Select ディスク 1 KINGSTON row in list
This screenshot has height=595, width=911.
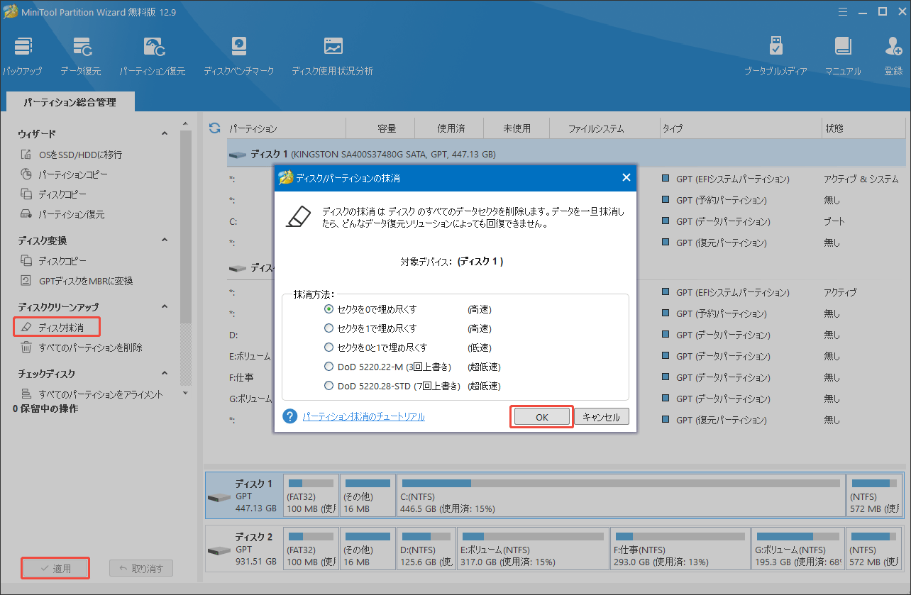point(565,154)
